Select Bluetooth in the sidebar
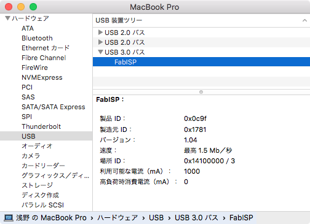Image resolution: width=310 pixels, height=224 pixels. (37, 38)
